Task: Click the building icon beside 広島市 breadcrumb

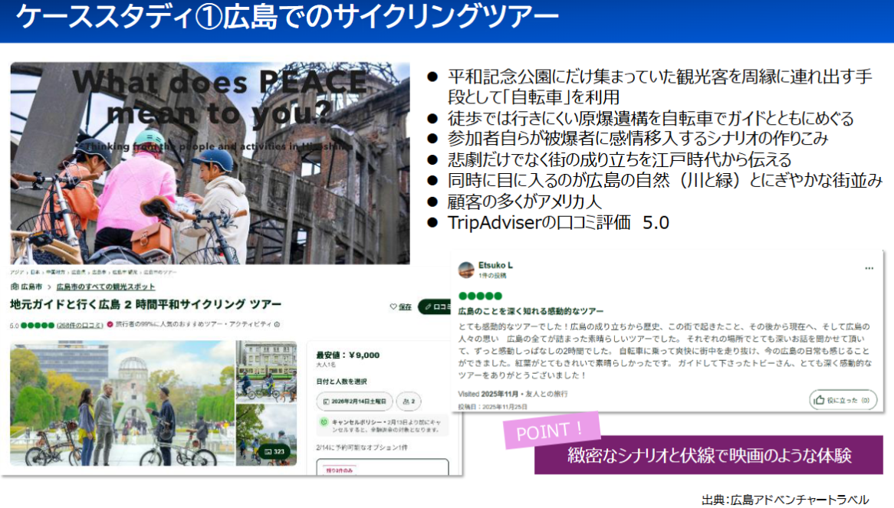Action: click(x=15, y=287)
